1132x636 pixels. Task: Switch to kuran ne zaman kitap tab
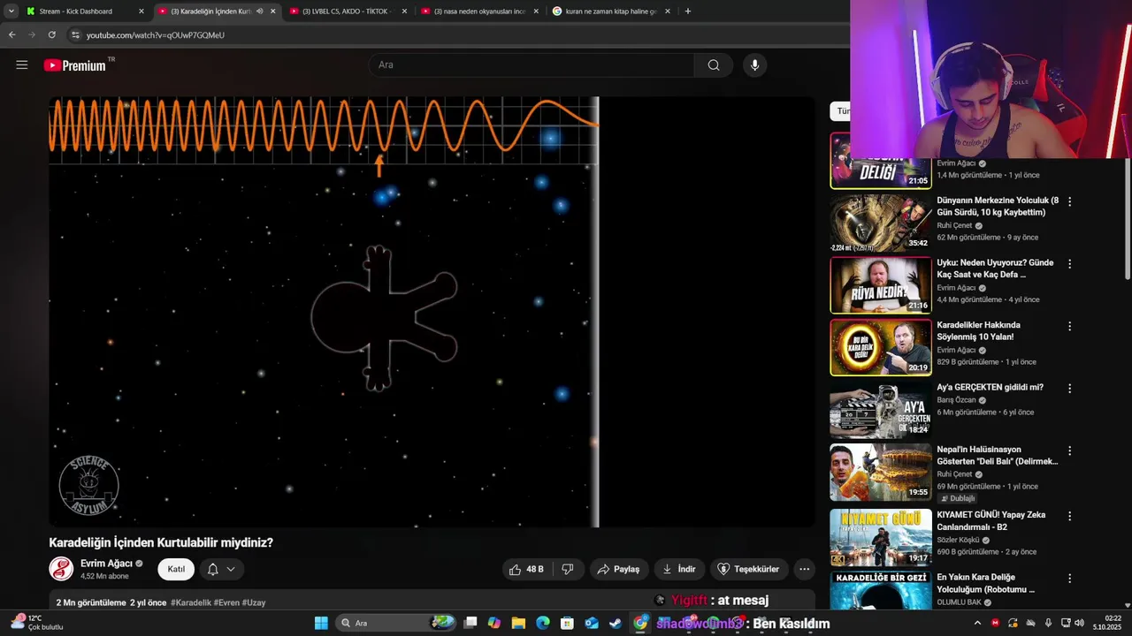point(610,11)
